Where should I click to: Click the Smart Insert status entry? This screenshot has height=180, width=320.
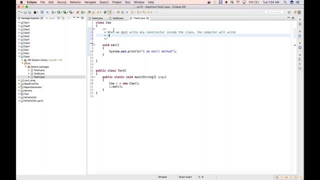(185, 177)
